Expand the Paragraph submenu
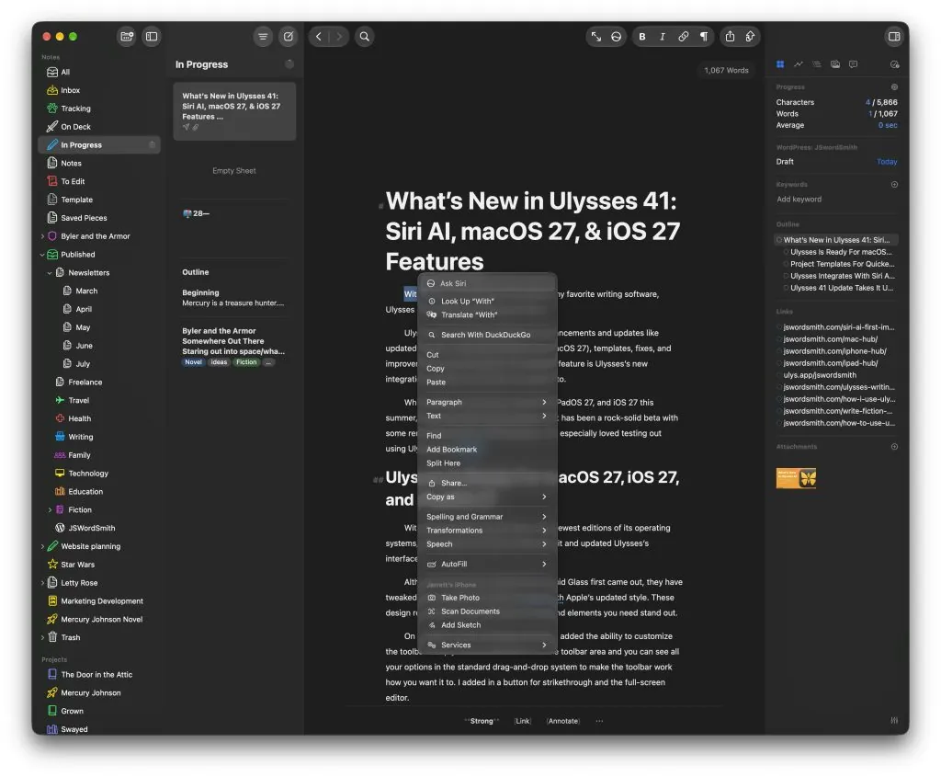 [487, 402]
